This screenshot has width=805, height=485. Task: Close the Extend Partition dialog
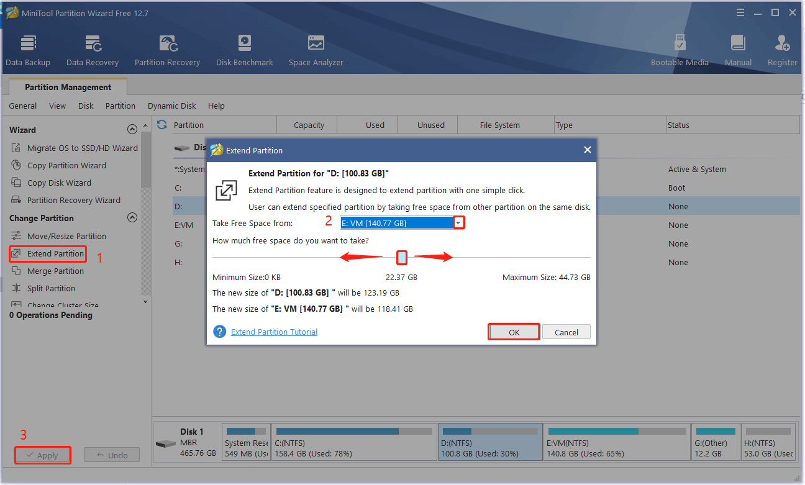click(x=588, y=150)
